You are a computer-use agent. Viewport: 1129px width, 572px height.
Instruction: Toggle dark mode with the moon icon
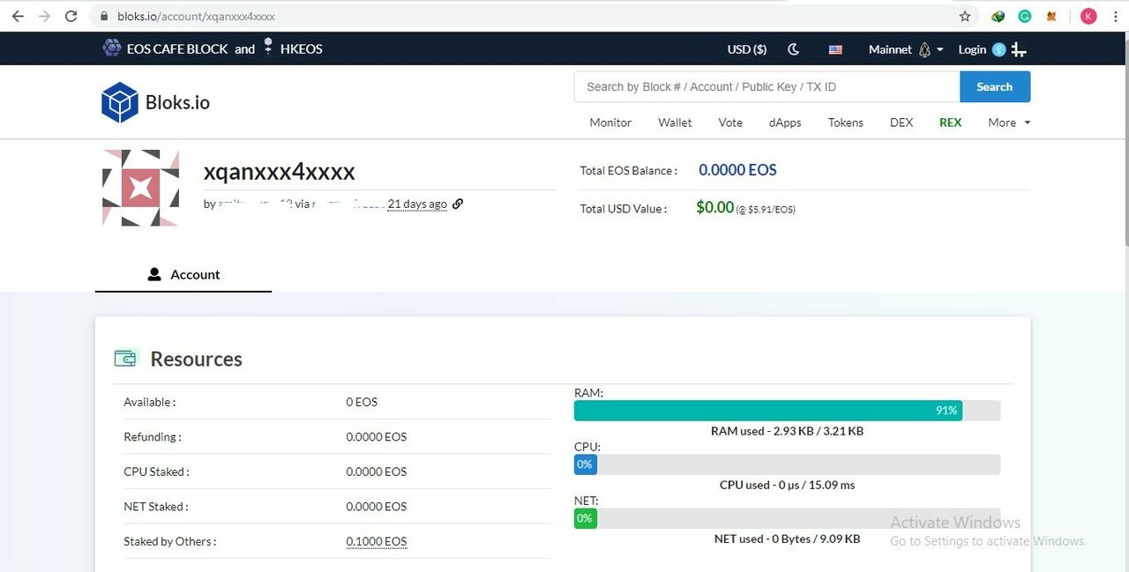tap(793, 49)
